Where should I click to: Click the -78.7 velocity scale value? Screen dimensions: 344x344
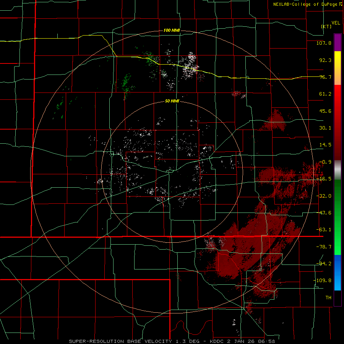tap(324, 247)
